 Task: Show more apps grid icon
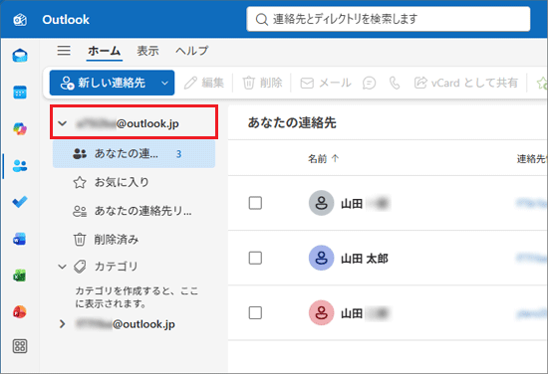(20, 346)
